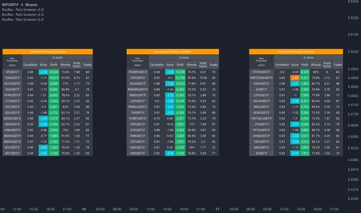The width and height of the screenshot is (361, 213).
Task: Select the VIRTUALUSDT.P pair name cell
Action: click(x=261, y=119)
